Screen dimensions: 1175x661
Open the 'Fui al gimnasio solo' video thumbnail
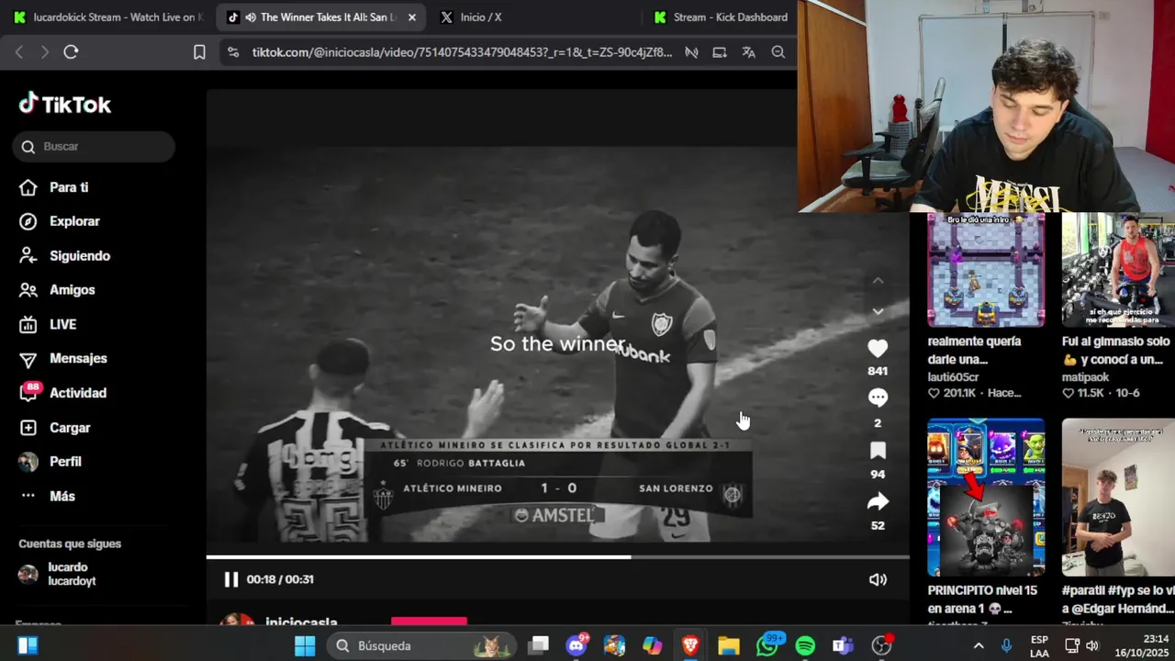coord(1118,270)
